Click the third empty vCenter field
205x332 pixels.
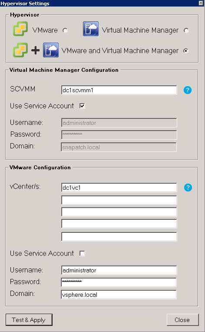pos(119,212)
